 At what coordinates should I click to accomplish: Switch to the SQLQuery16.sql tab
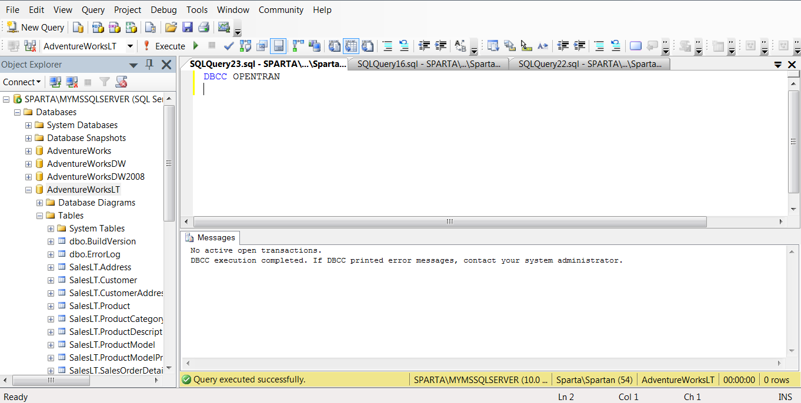(428, 64)
